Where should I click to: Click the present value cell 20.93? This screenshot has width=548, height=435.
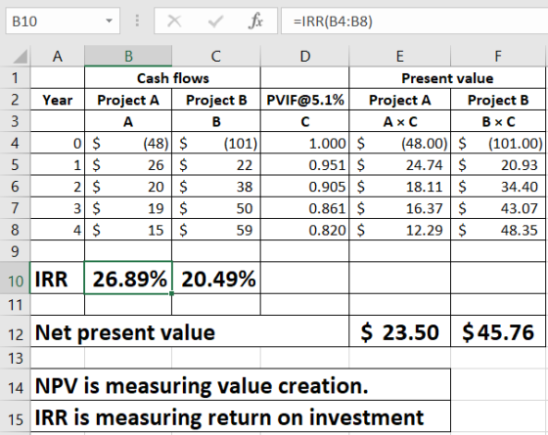(x=498, y=164)
